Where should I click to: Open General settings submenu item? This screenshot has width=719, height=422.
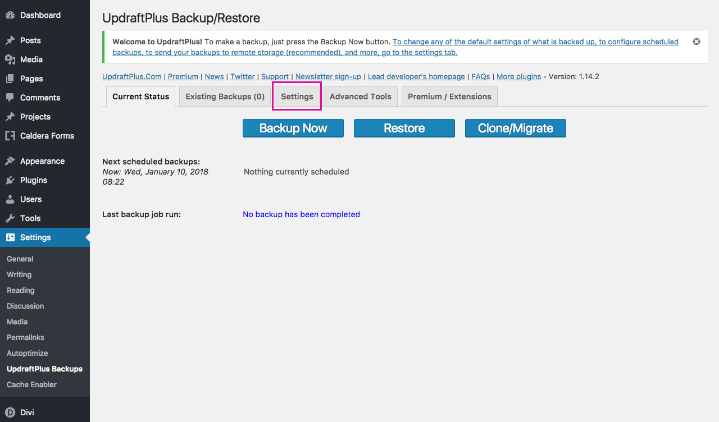click(x=20, y=259)
